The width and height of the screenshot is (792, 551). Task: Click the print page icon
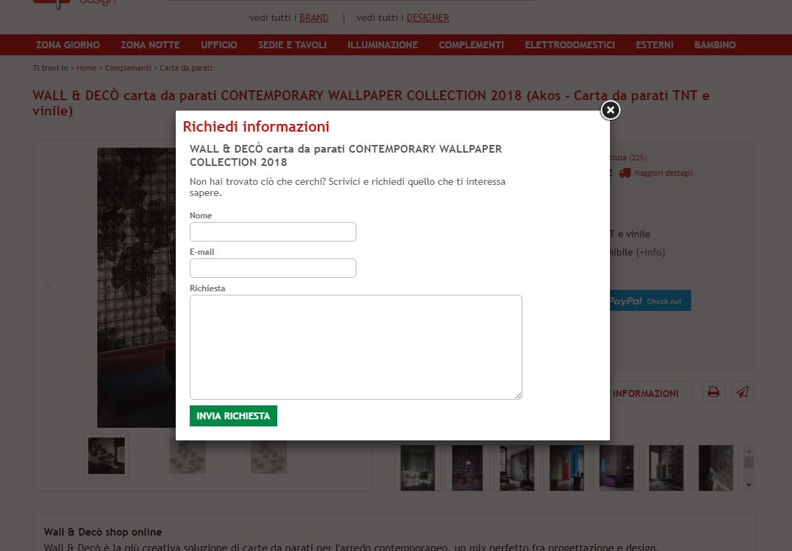(x=714, y=392)
